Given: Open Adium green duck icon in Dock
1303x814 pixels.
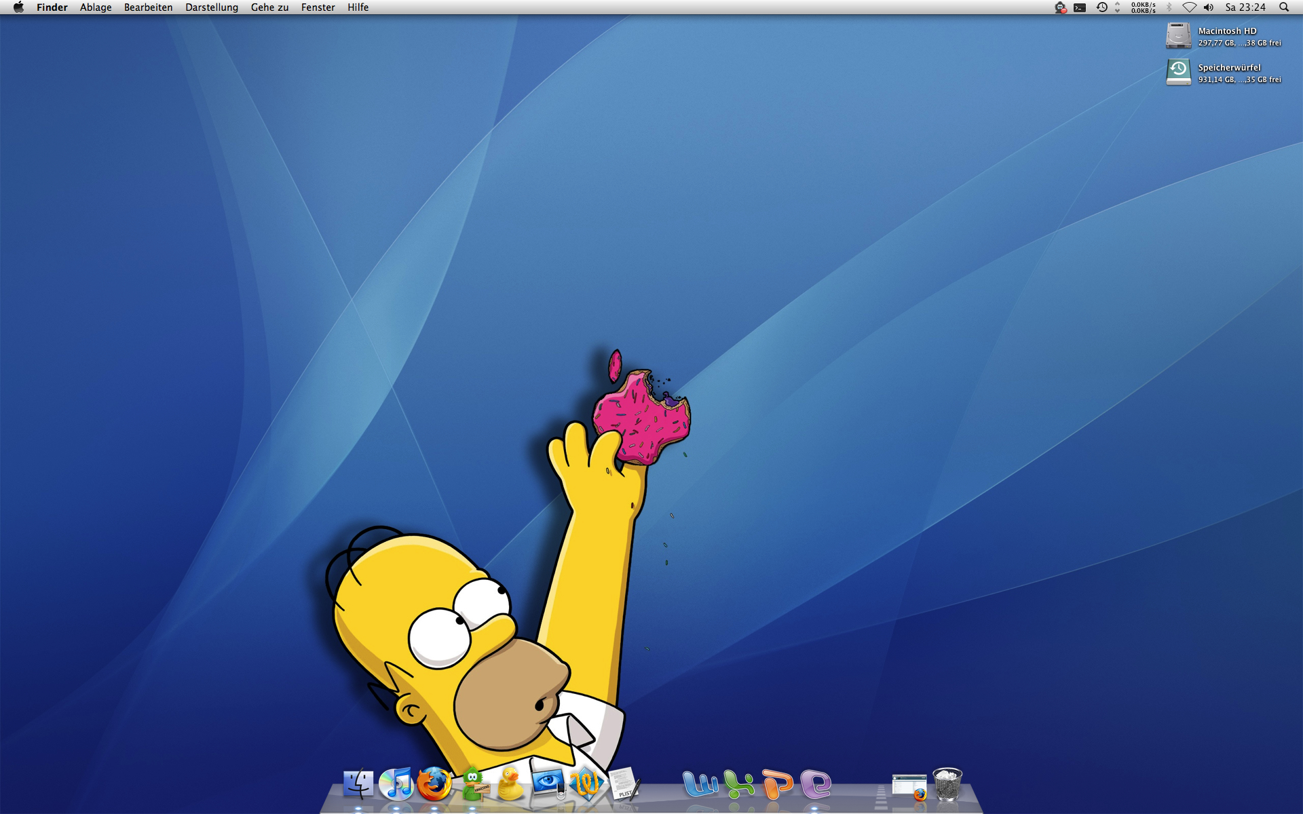Looking at the screenshot, I should pyautogui.click(x=473, y=784).
